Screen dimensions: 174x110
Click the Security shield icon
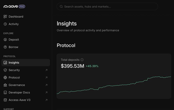[5, 70]
